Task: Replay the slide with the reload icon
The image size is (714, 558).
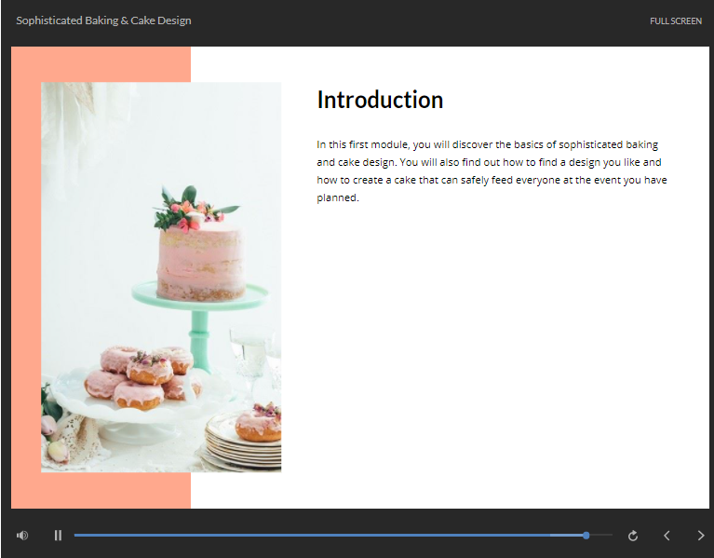Action: click(632, 536)
